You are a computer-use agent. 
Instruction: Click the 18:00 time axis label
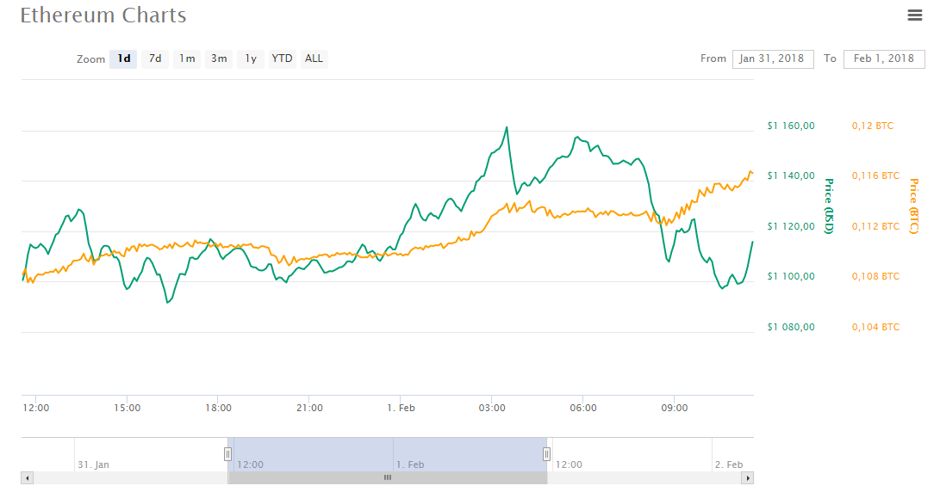point(218,408)
